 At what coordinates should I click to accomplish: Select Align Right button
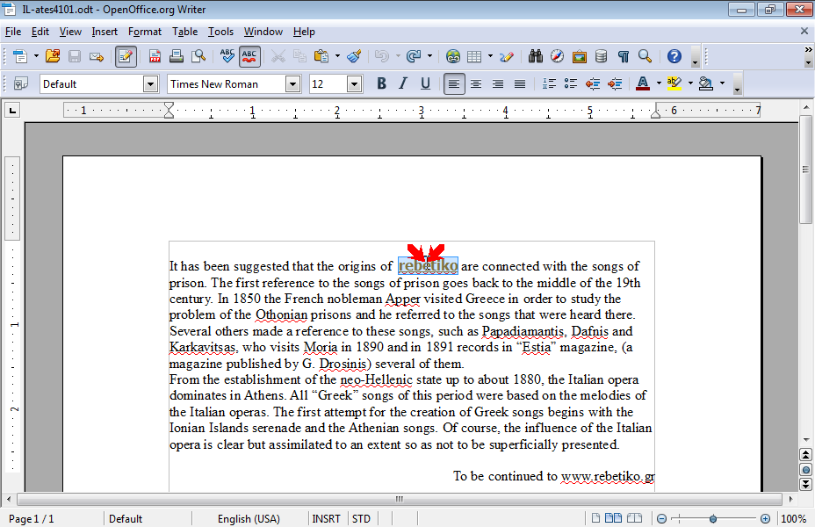pyautogui.click(x=497, y=83)
